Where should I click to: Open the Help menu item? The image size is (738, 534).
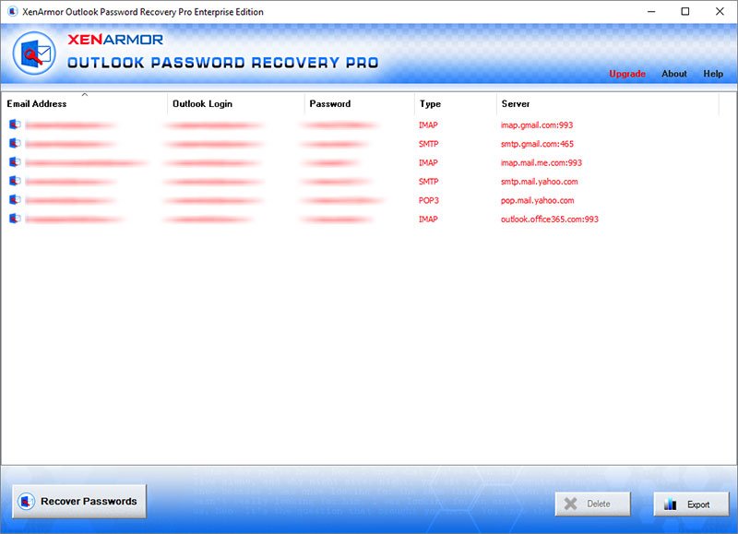[713, 74]
